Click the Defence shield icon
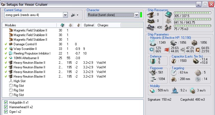Viewport: 215px width, 115px height. click(x=153, y=61)
